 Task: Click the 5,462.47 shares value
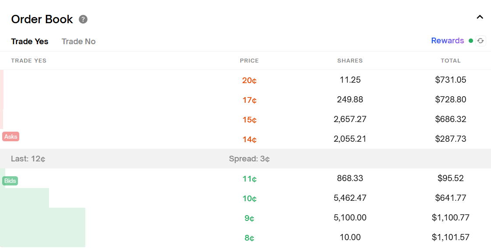[x=350, y=198]
